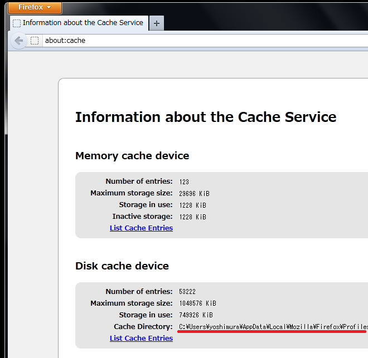Click the Disk cache device heading
The image size is (368, 358).
tap(122, 266)
